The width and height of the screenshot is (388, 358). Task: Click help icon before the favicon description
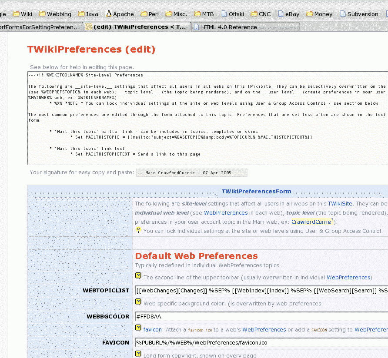[x=138, y=328]
